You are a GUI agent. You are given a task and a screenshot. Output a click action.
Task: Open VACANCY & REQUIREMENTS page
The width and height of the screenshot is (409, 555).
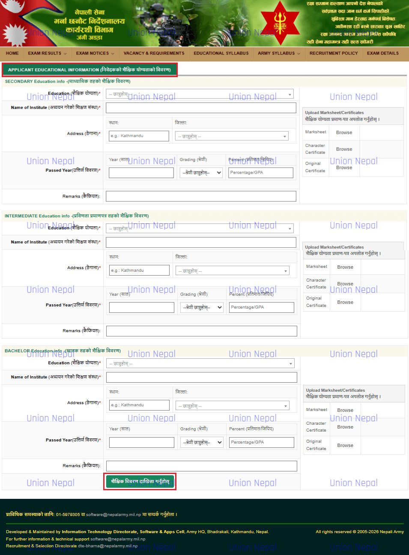click(154, 54)
